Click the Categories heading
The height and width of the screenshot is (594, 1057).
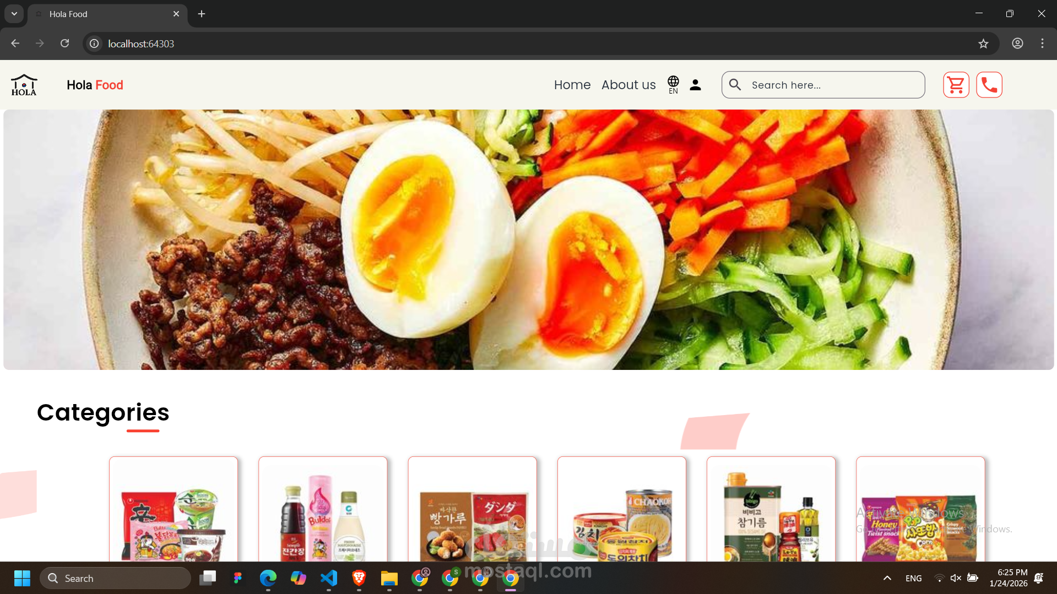pos(103,412)
